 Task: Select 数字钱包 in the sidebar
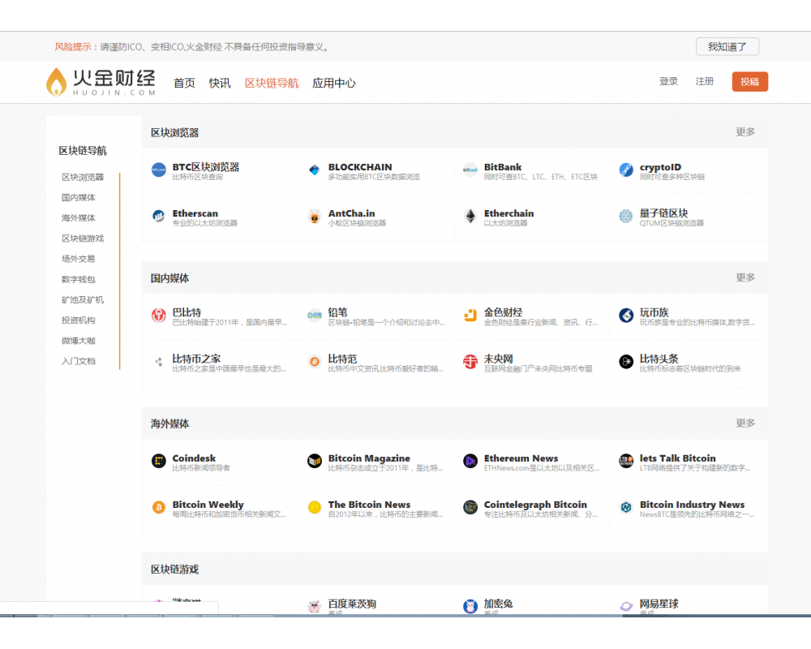[x=79, y=279]
